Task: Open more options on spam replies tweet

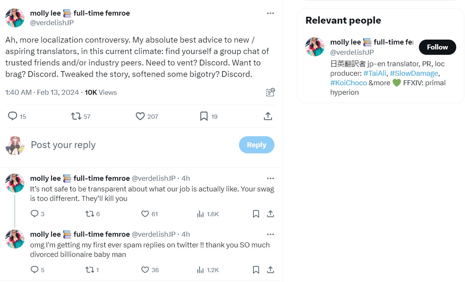Action: tap(270, 234)
